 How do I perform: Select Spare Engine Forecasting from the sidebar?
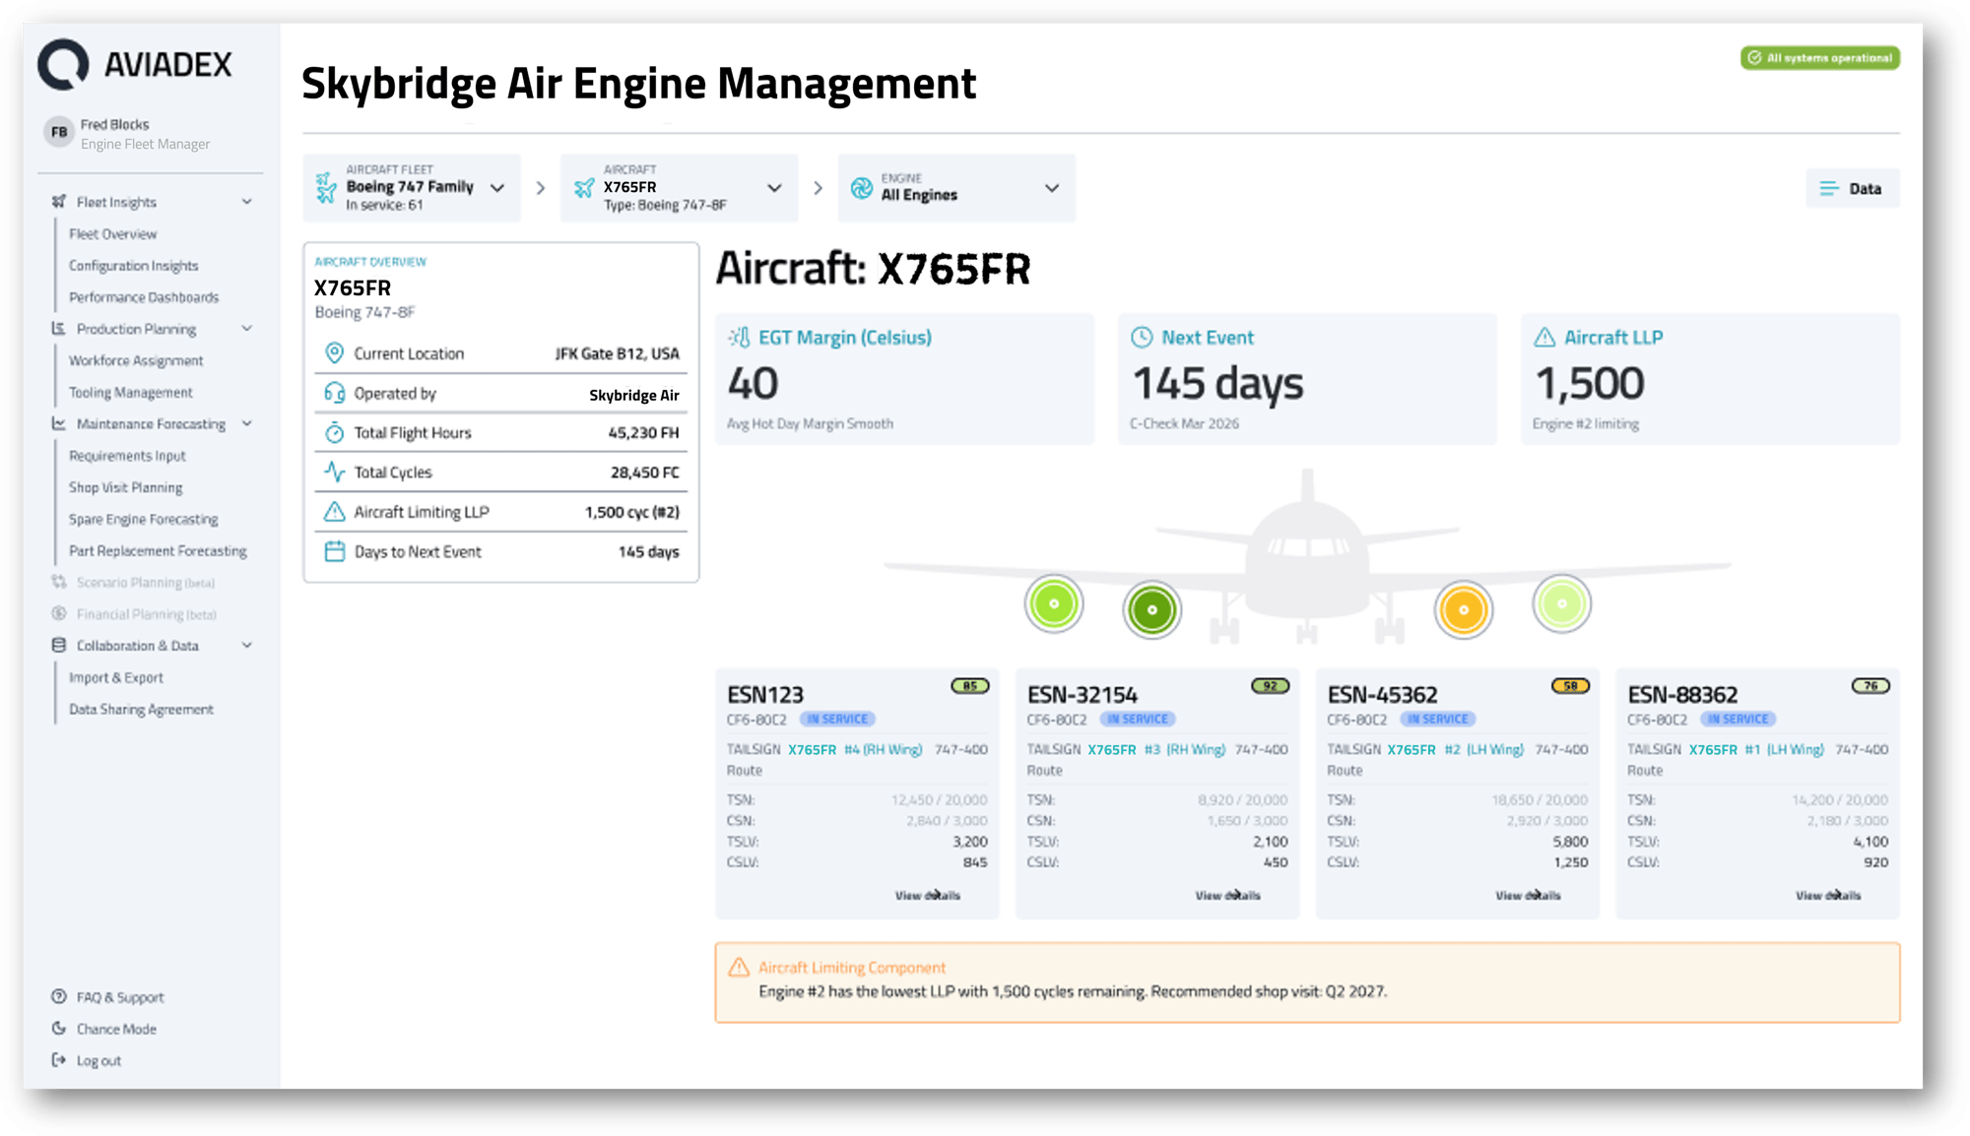pyautogui.click(x=143, y=519)
